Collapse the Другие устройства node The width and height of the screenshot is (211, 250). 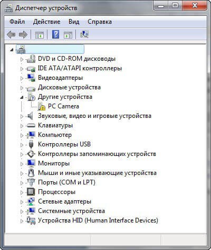[x=22, y=97]
